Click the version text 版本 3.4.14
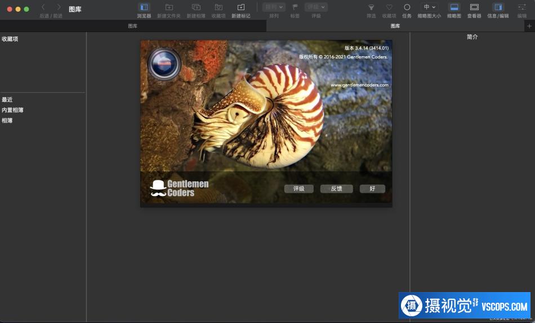The image size is (535, 323). pyautogui.click(x=367, y=48)
